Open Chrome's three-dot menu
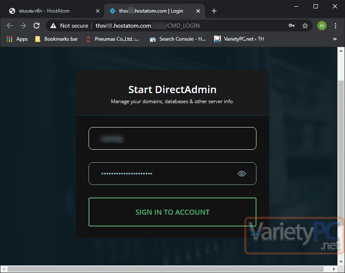The height and width of the screenshot is (273, 345). pyautogui.click(x=335, y=26)
